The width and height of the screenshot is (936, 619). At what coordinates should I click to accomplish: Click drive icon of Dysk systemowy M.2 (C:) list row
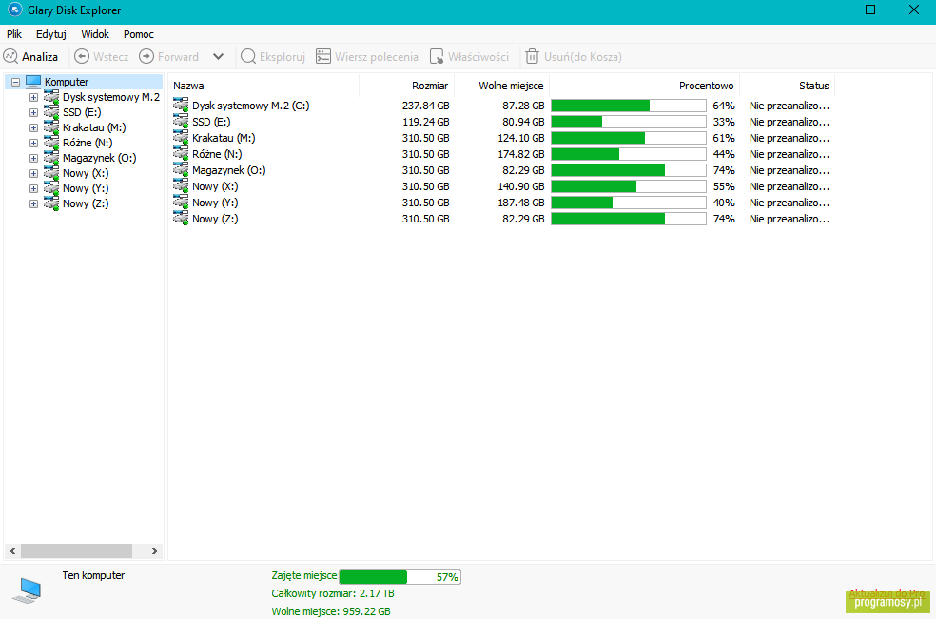pos(181,105)
